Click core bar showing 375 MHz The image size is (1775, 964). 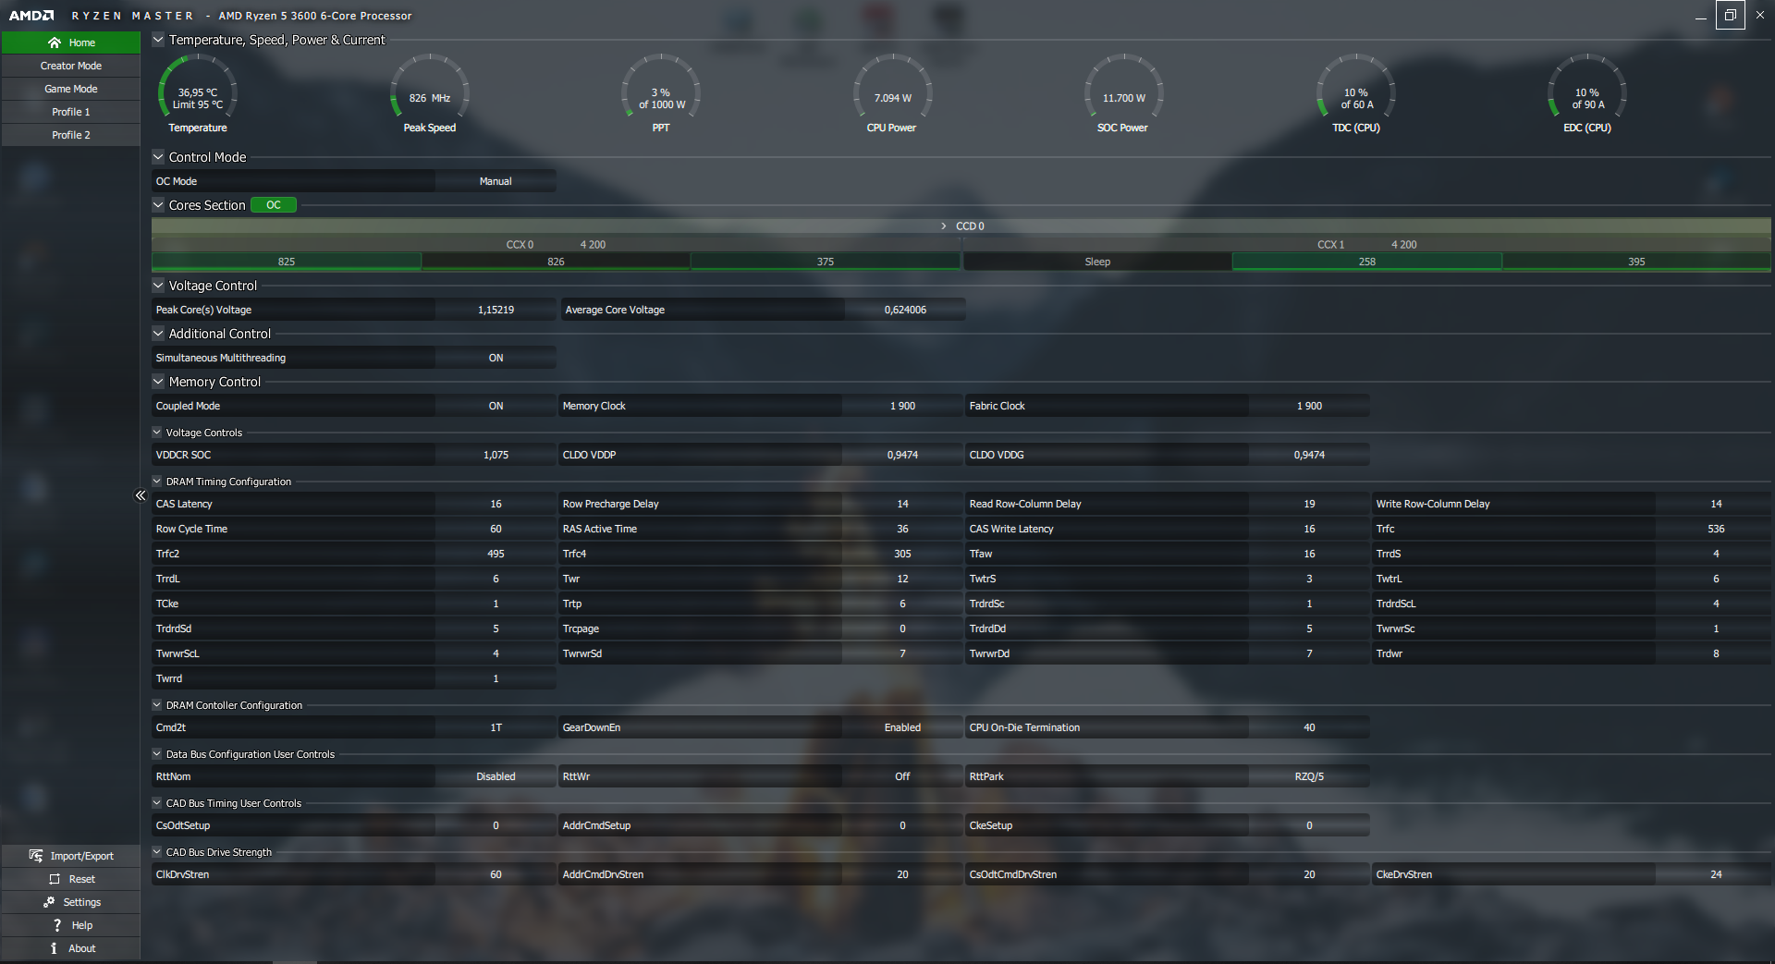point(826,262)
